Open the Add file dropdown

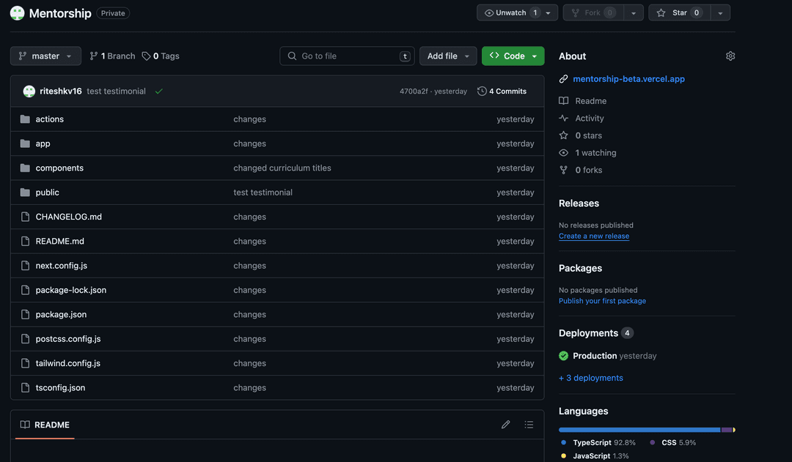coord(447,56)
